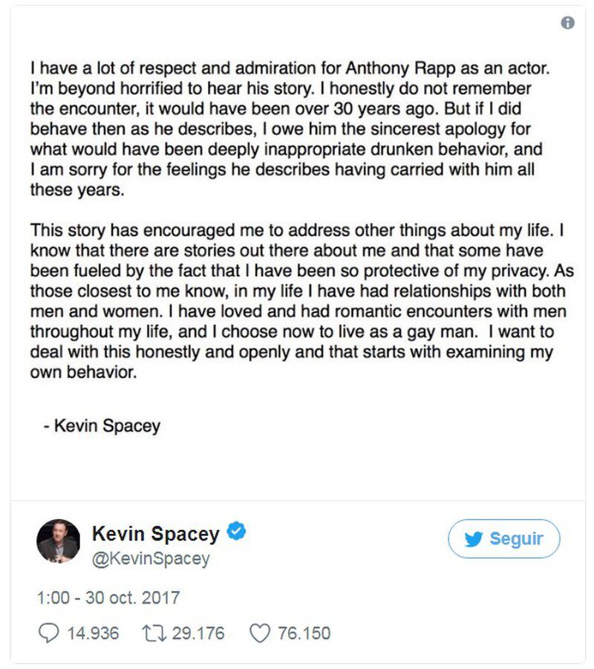
Task: View the 29.176 retweets count
Action: tap(198, 633)
